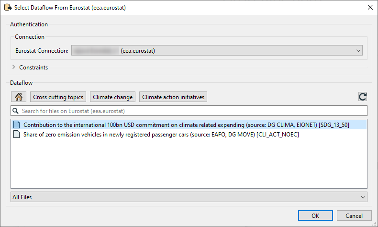Click the Cancel button

coord(354,216)
